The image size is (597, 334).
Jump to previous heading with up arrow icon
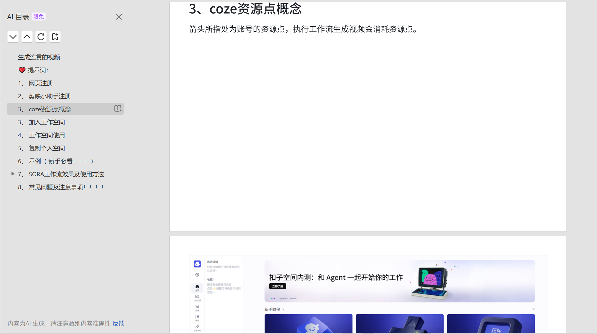pos(27,37)
